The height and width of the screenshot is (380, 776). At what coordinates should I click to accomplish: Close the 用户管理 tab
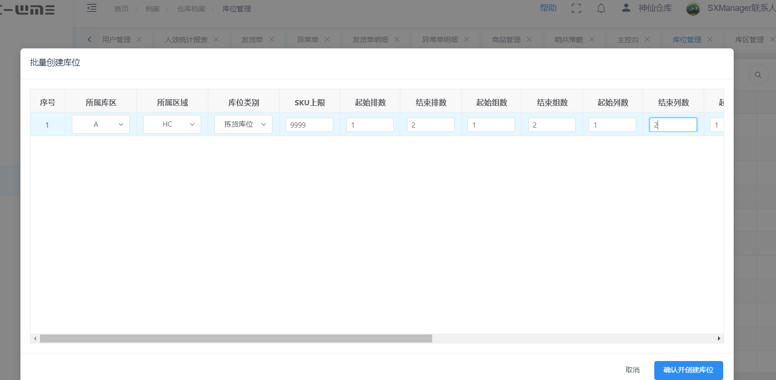(139, 39)
